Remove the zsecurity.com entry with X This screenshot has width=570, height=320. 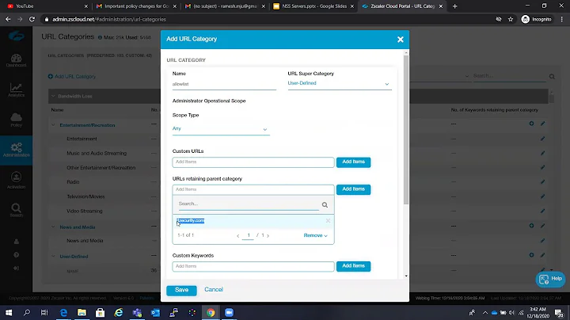(328, 221)
